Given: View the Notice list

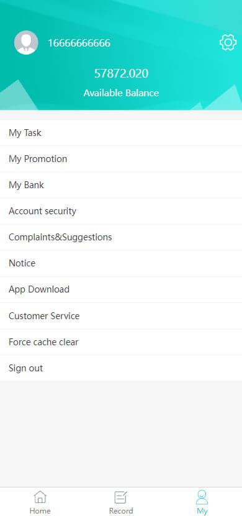Looking at the screenshot, I should click(121, 263).
